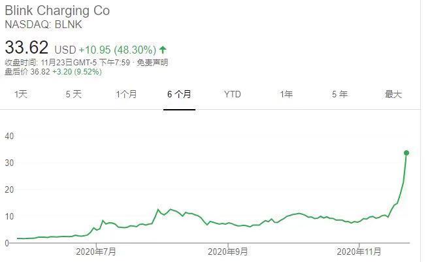The height and width of the screenshot is (262, 430).
Task: Click the 2020年11月 axis label
Action: point(359,252)
